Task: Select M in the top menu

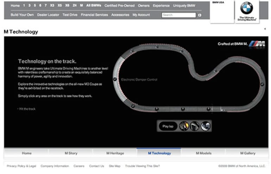Action: pos(81,6)
